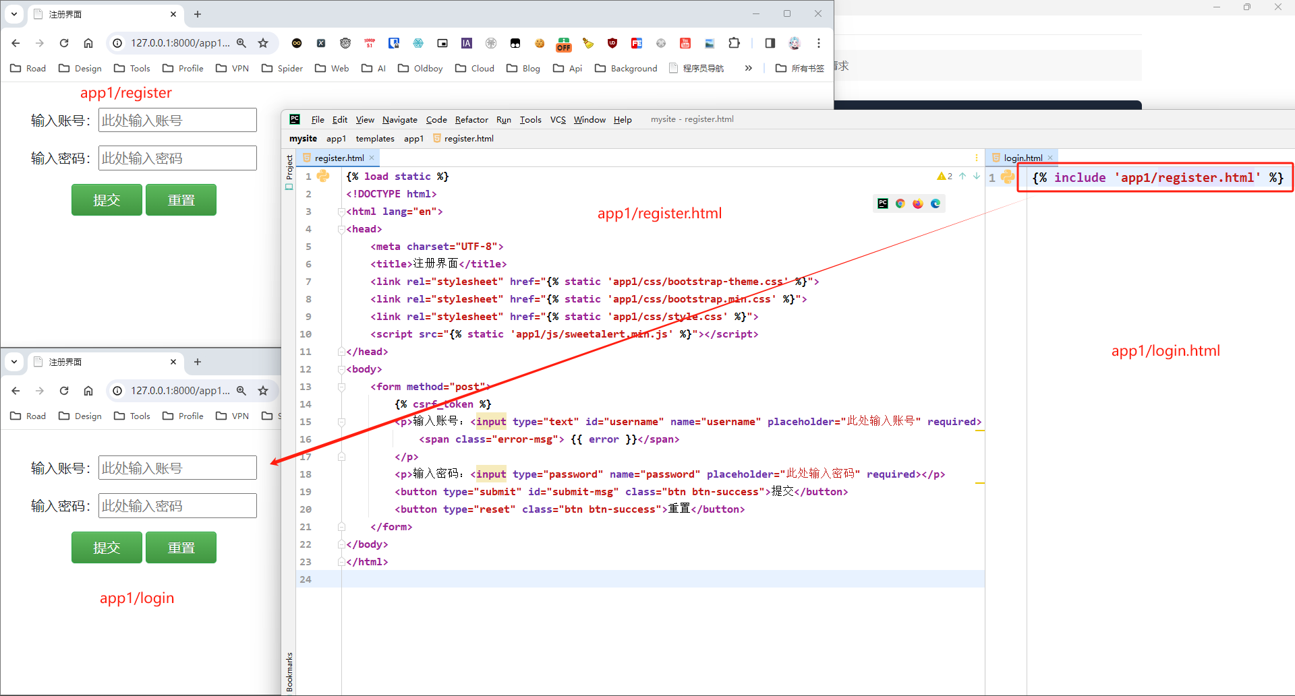Viewport: 1295px width, 696px height.
Task: Preview in Chrome from editor browser icons
Action: pyautogui.click(x=900, y=203)
